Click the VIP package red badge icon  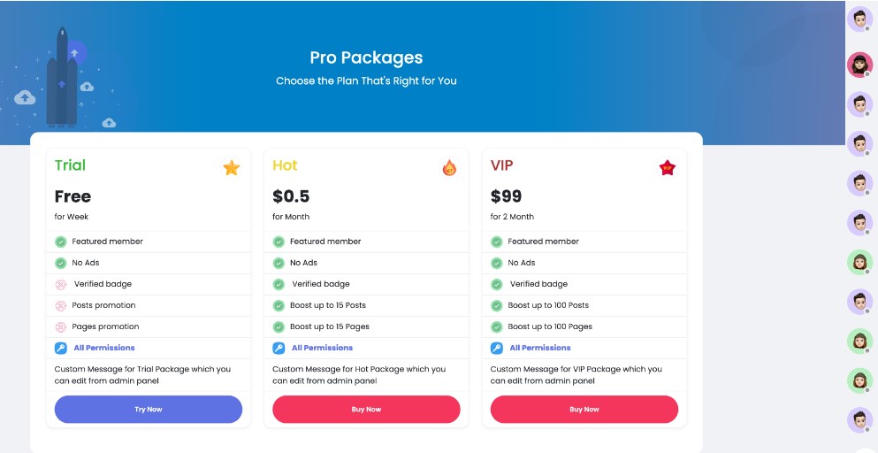pyautogui.click(x=668, y=167)
